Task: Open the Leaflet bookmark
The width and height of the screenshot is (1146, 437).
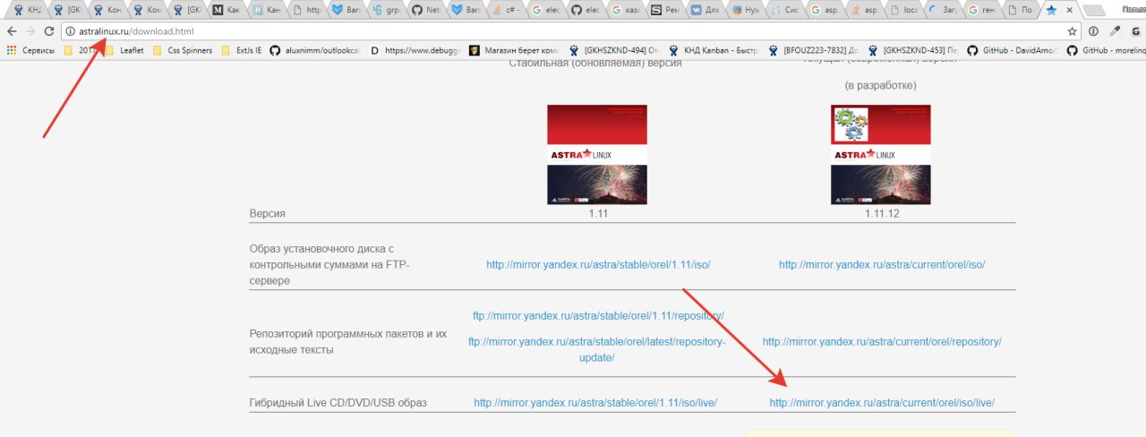Action: [124, 51]
